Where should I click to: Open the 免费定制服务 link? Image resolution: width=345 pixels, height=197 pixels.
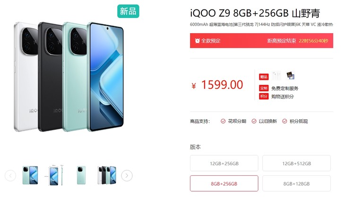point(285,89)
